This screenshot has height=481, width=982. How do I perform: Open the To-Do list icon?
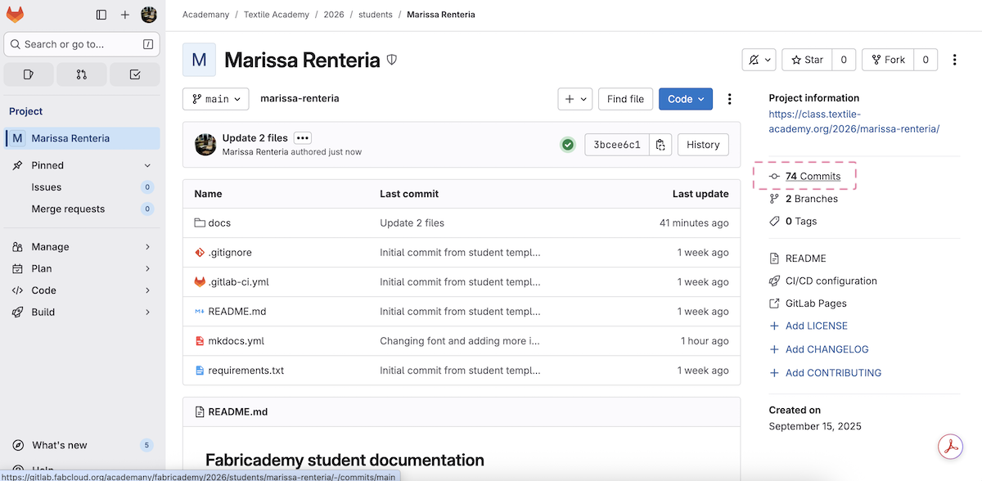tap(135, 74)
